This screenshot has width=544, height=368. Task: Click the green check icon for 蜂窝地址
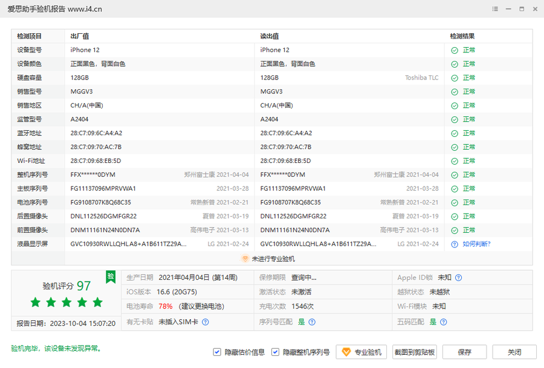click(455, 147)
